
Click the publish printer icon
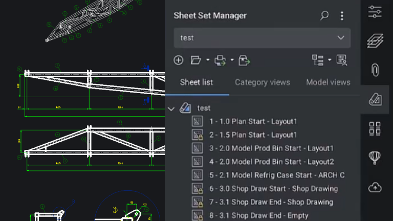tap(220, 60)
